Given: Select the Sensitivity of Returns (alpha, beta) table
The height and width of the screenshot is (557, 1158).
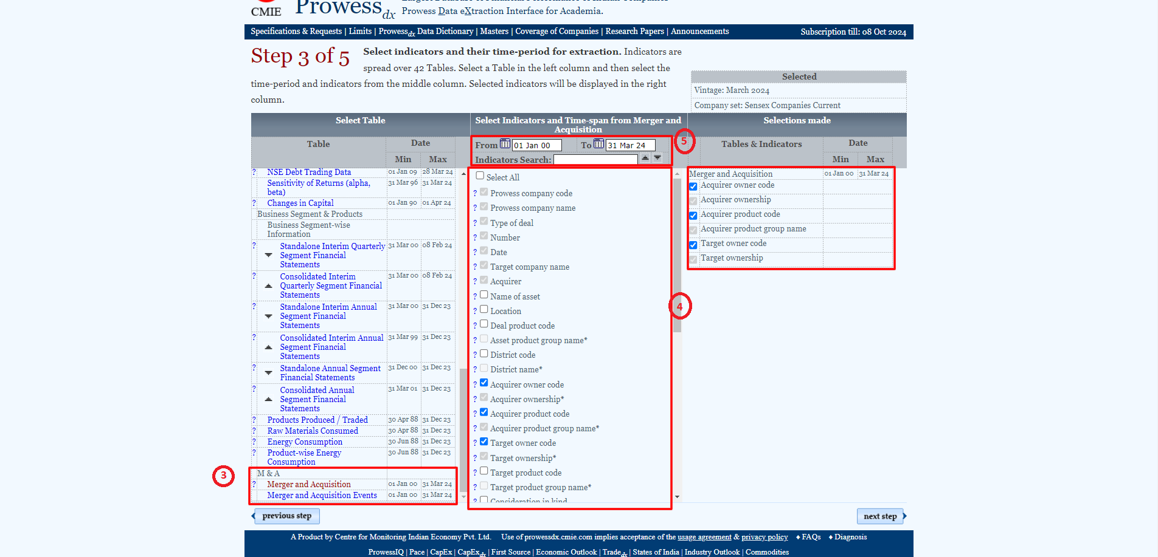Looking at the screenshot, I should (x=319, y=188).
